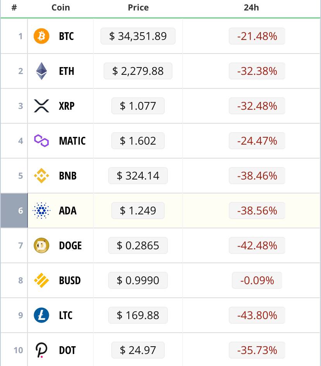
Task: Open the BTC coin name link
Action: pos(66,36)
